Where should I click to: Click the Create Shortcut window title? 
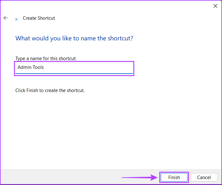coord(39,18)
